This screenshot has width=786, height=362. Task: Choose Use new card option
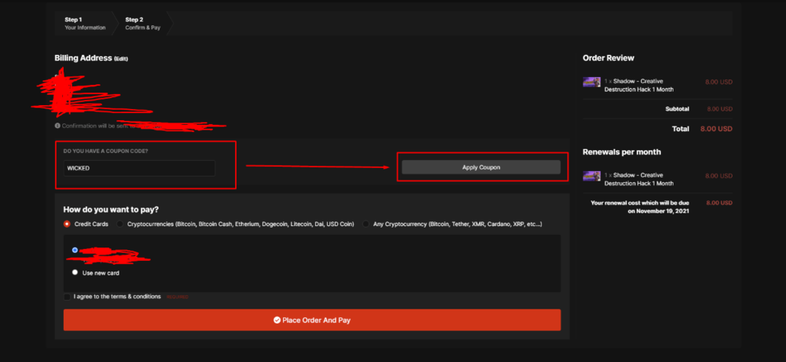coord(75,272)
